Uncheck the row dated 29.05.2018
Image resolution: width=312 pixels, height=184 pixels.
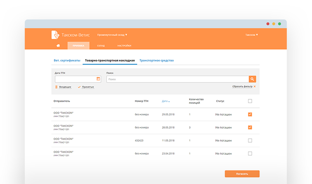(250, 115)
